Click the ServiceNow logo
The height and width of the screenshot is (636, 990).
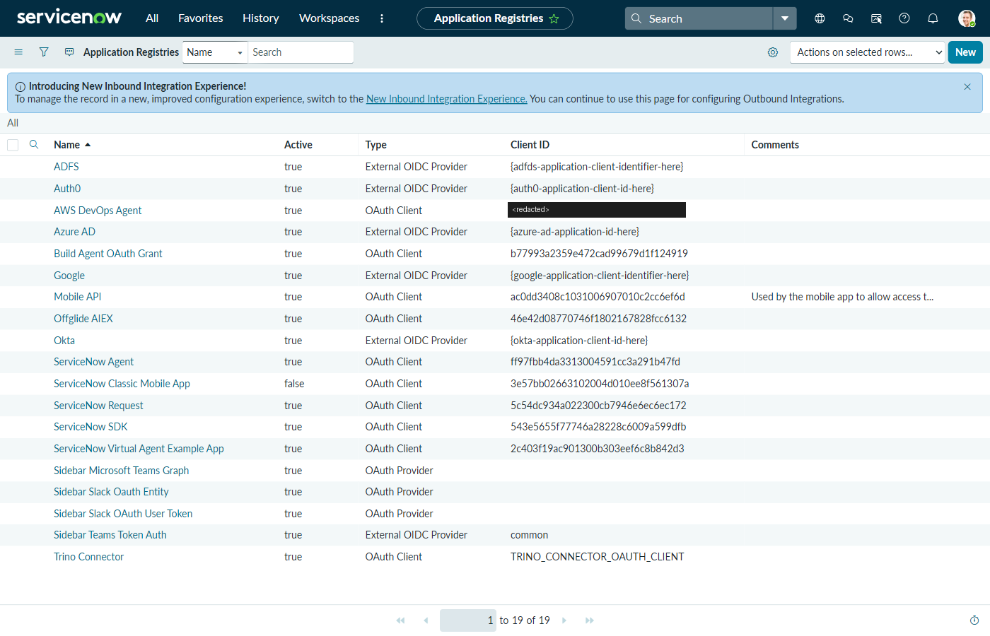69,18
